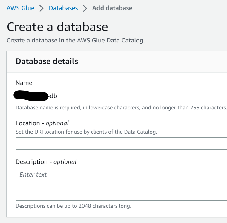The height and width of the screenshot is (223, 227).
Task: Click the "Set the URI location" helper text
Action: 86,132
